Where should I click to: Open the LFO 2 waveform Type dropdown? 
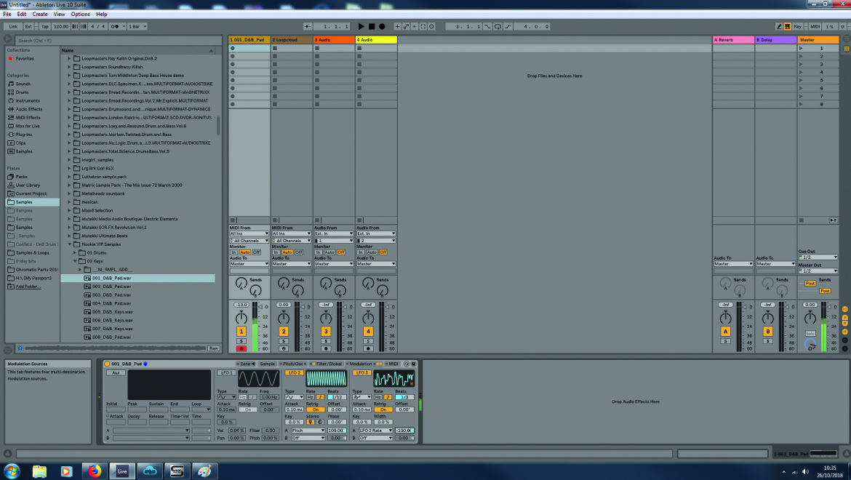click(294, 397)
